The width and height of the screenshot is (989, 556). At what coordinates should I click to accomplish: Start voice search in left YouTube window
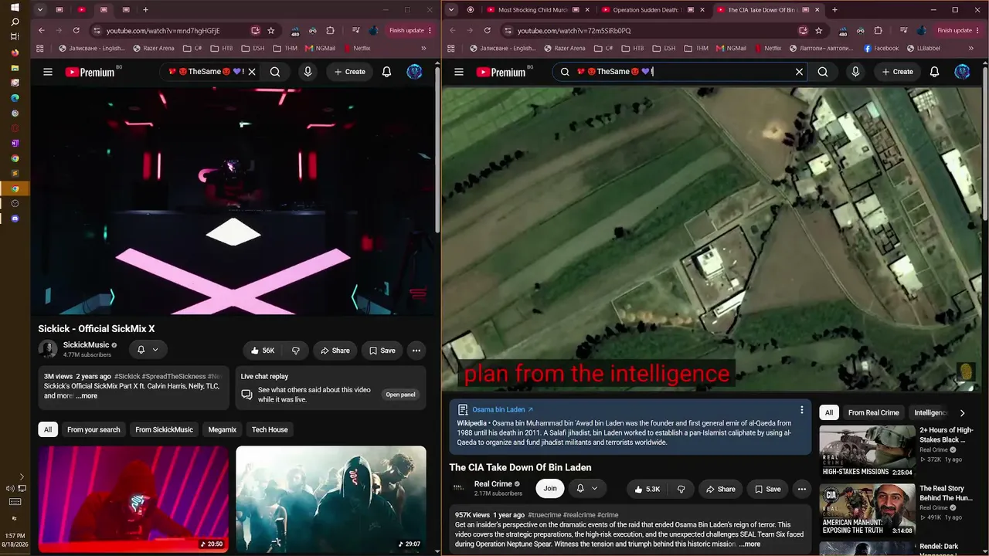click(x=308, y=72)
